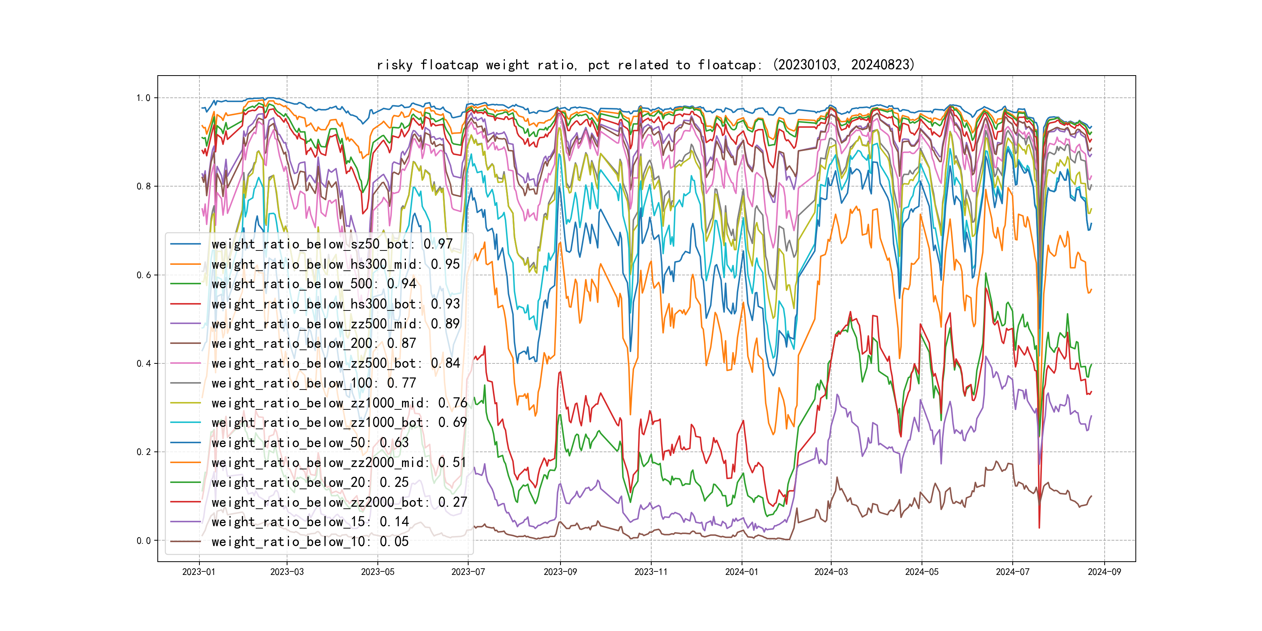The width and height of the screenshot is (1262, 631).
Task: Click legend entry weight_ratio_below_zz1000_bot
Action: (x=339, y=423)
